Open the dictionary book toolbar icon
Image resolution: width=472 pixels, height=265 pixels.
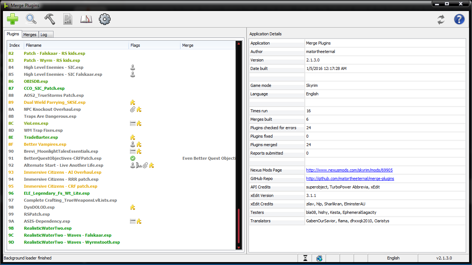pyautogui.click(x=86, y=19)
